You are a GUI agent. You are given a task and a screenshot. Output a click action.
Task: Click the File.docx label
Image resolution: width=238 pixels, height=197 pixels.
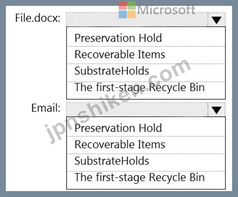tap(38, 18)
